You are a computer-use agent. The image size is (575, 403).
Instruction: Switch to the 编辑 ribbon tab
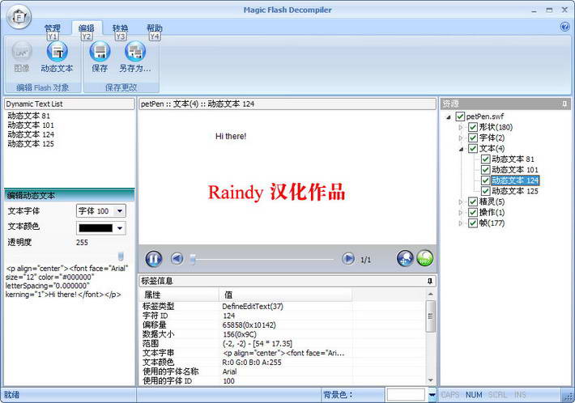pyautogui.click(x=86, y=28)
